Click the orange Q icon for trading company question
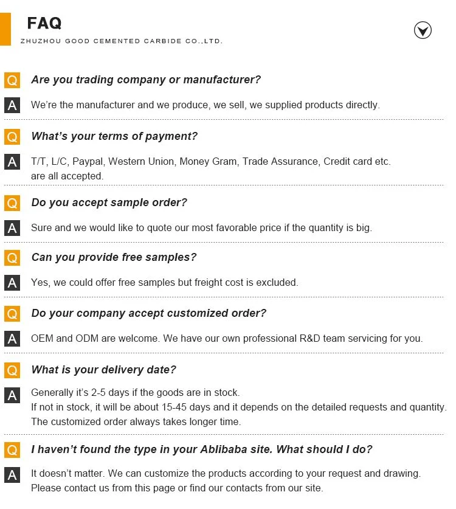456x509 pixels. tap(12, 80)
